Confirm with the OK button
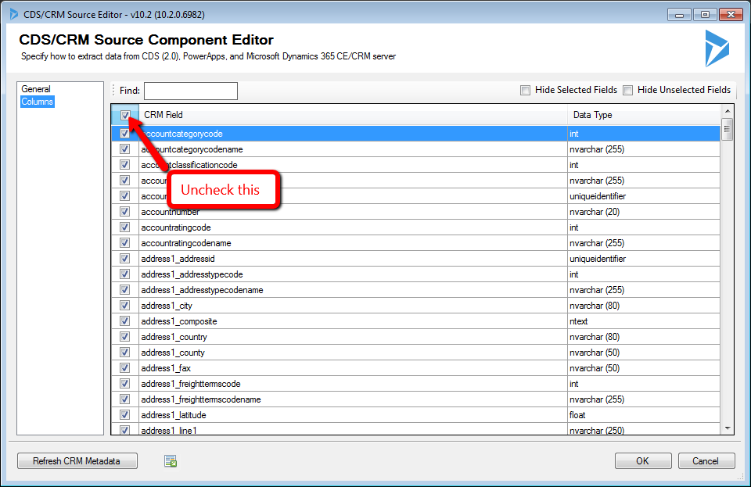The height and width of the screenshot is (487, 751). [643, 461]
